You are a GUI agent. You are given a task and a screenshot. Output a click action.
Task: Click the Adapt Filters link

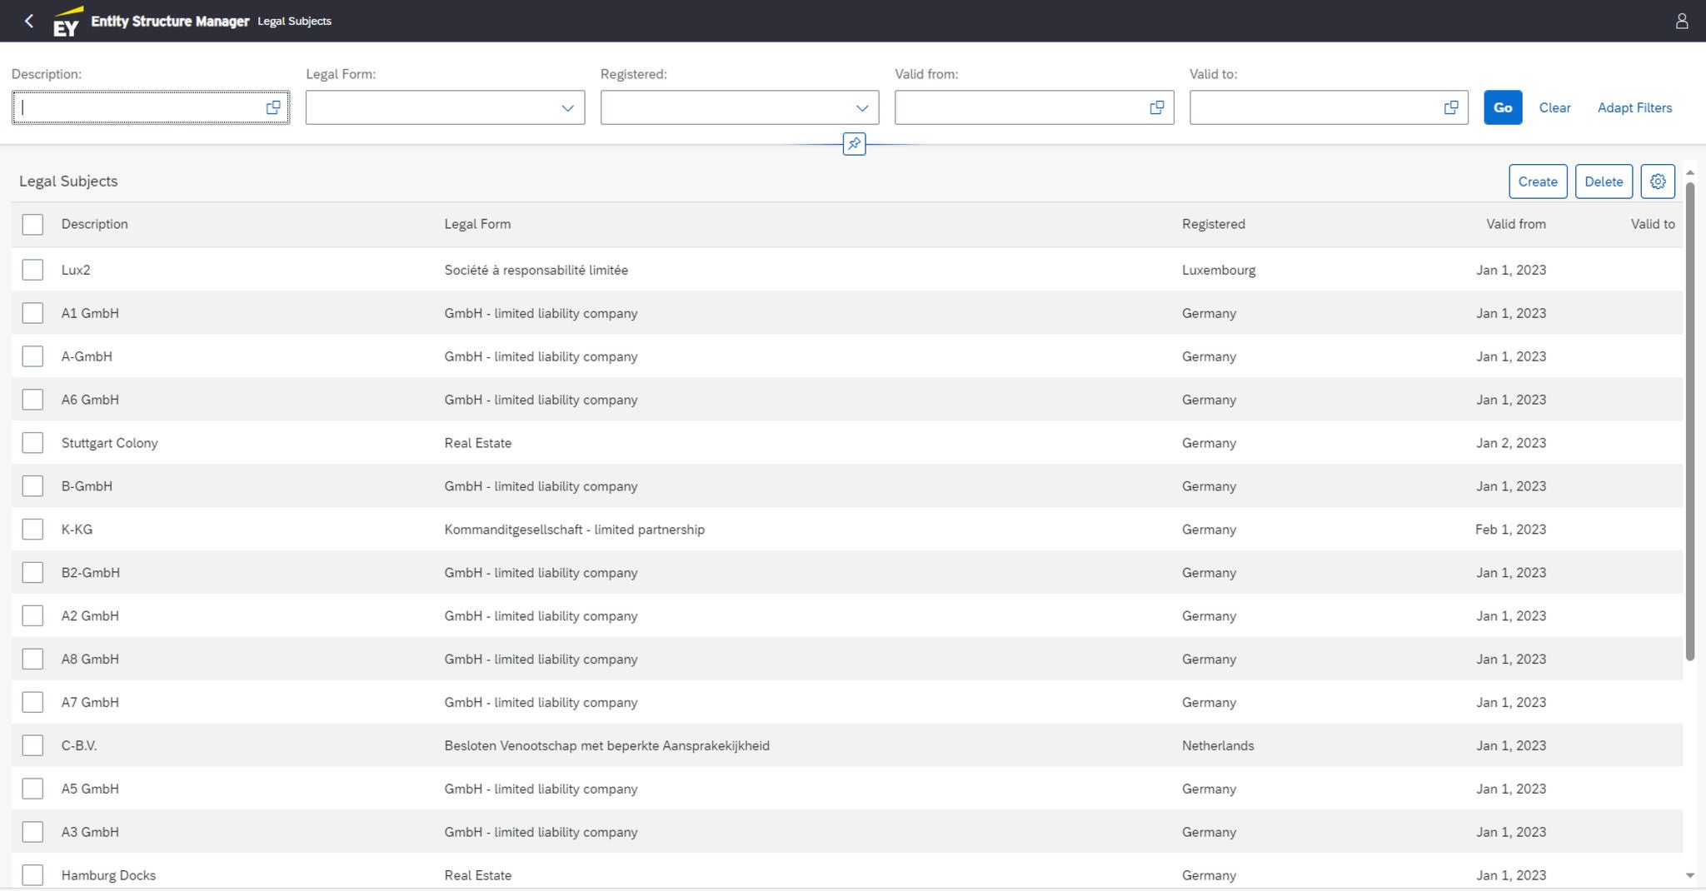(1634, 107)
